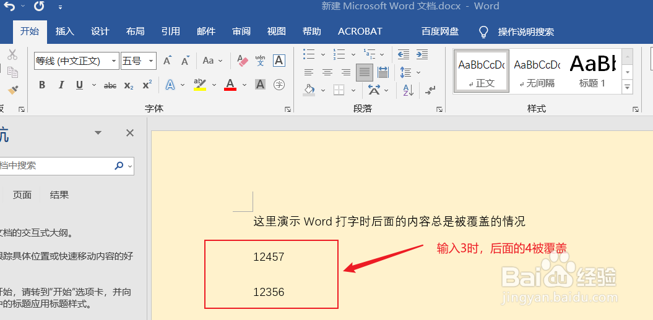Apply character border icon
This screenshot has height=320, width=653.
click(x=279, y=61)
